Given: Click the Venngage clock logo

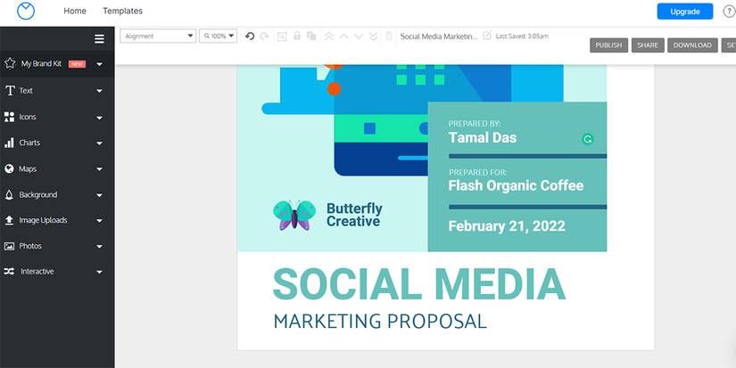Looking at the screenshot, I should (26, 11).
